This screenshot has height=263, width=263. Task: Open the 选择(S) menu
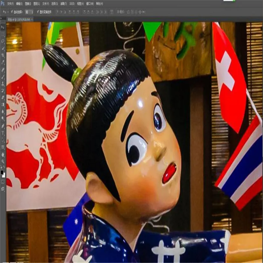pos(55,4)
